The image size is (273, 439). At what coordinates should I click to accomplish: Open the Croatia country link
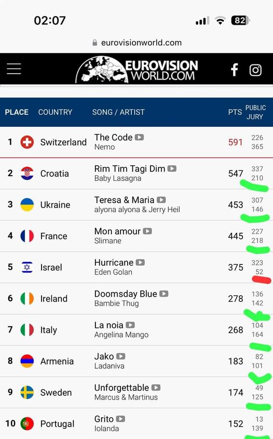point(54,174)
